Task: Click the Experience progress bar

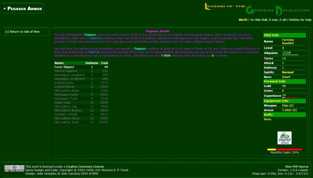Action: point(290,98)
